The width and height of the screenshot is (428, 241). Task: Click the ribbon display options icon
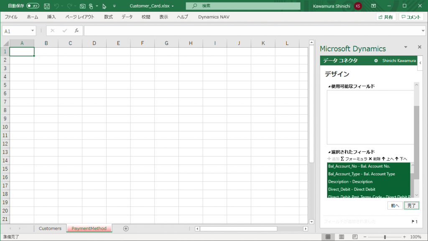coord(373,6)
